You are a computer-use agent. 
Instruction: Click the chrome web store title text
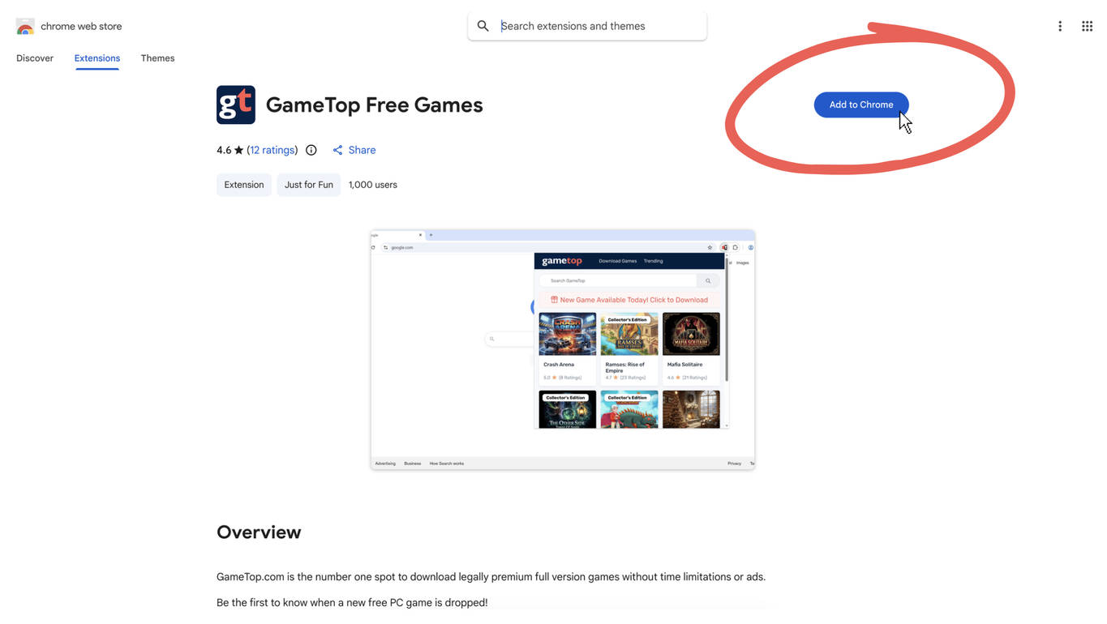(81, 26)
